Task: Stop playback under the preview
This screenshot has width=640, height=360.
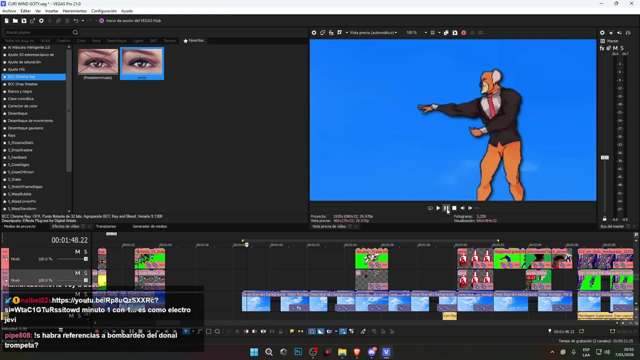Action: pos(454,208)
